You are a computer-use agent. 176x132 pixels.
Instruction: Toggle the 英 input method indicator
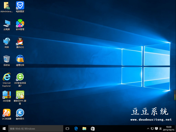point(160,129)
